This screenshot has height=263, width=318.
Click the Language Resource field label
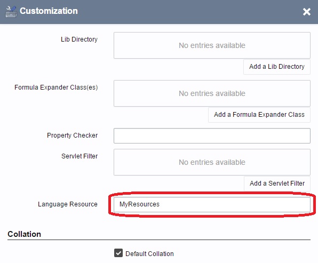coord(68,204)
